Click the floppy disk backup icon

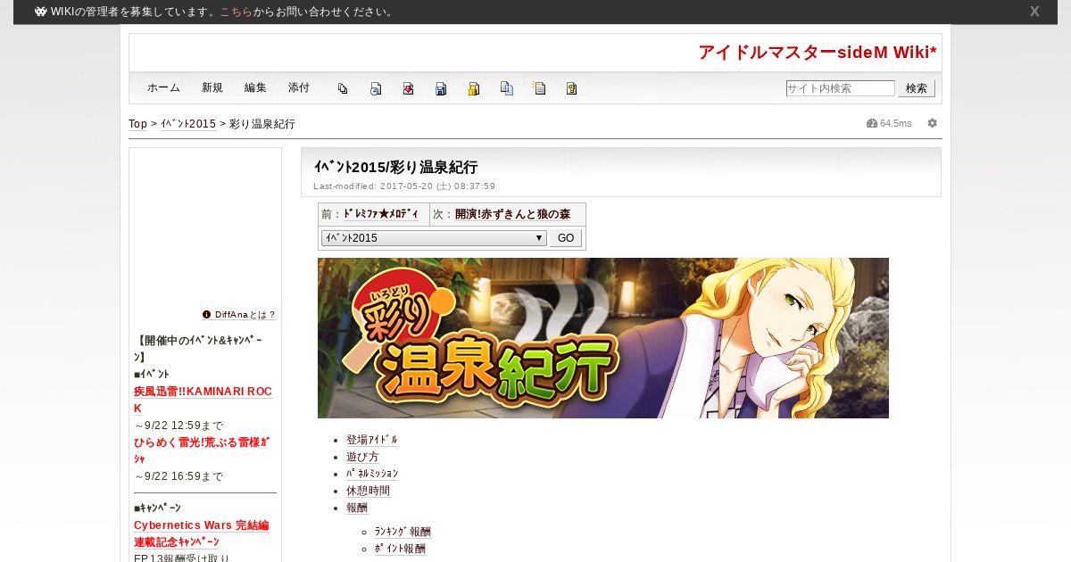(441, 88)
